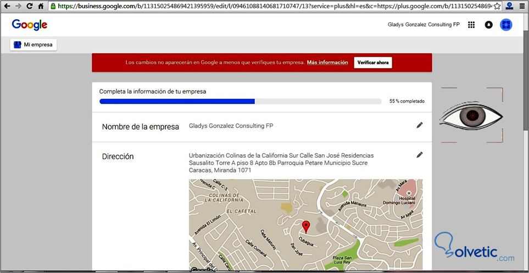Click the company name value in the card

click(231, 126)
